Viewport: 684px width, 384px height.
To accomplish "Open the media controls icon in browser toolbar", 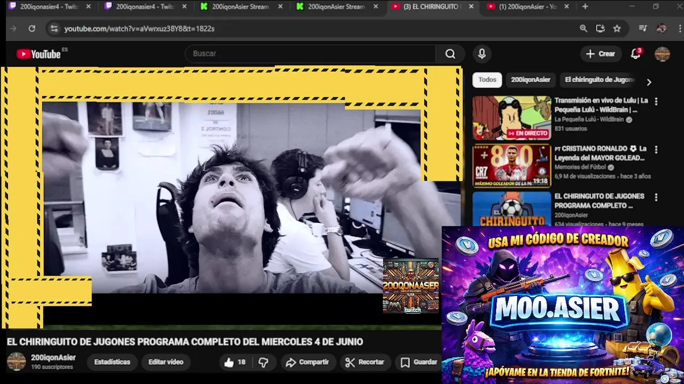I will (x=643, y=29).
